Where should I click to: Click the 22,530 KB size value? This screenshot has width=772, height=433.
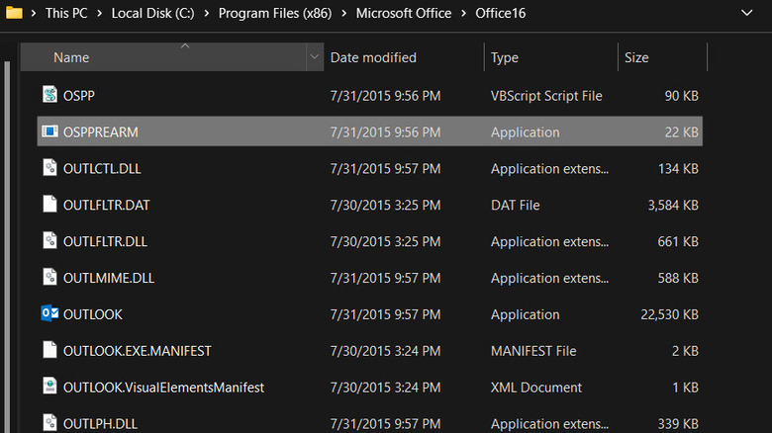669,314
